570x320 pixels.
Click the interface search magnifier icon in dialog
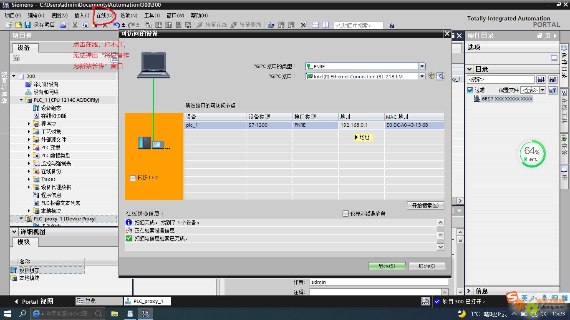(440, 76)
